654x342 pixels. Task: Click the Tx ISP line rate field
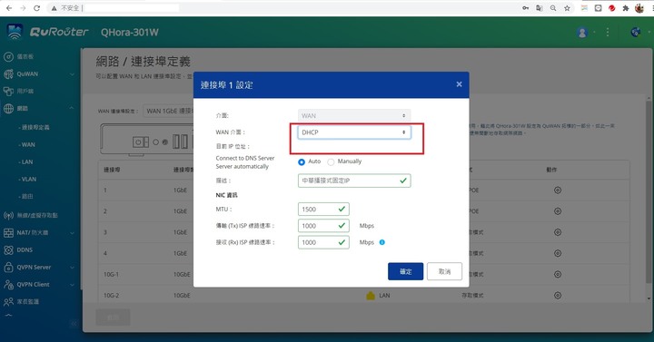[x=323, y=226]
